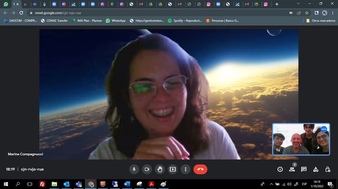Open IMA Plan - Planner bookmark
Image resolution: width=338 pixels, height=189 pixels.
coord(87,21)
